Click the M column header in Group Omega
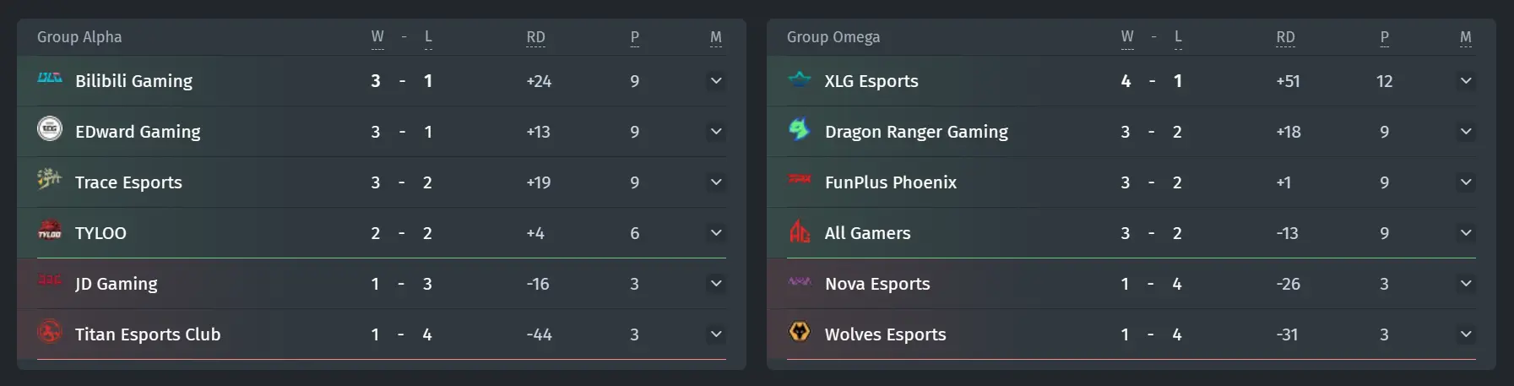 pos(1466,37)
